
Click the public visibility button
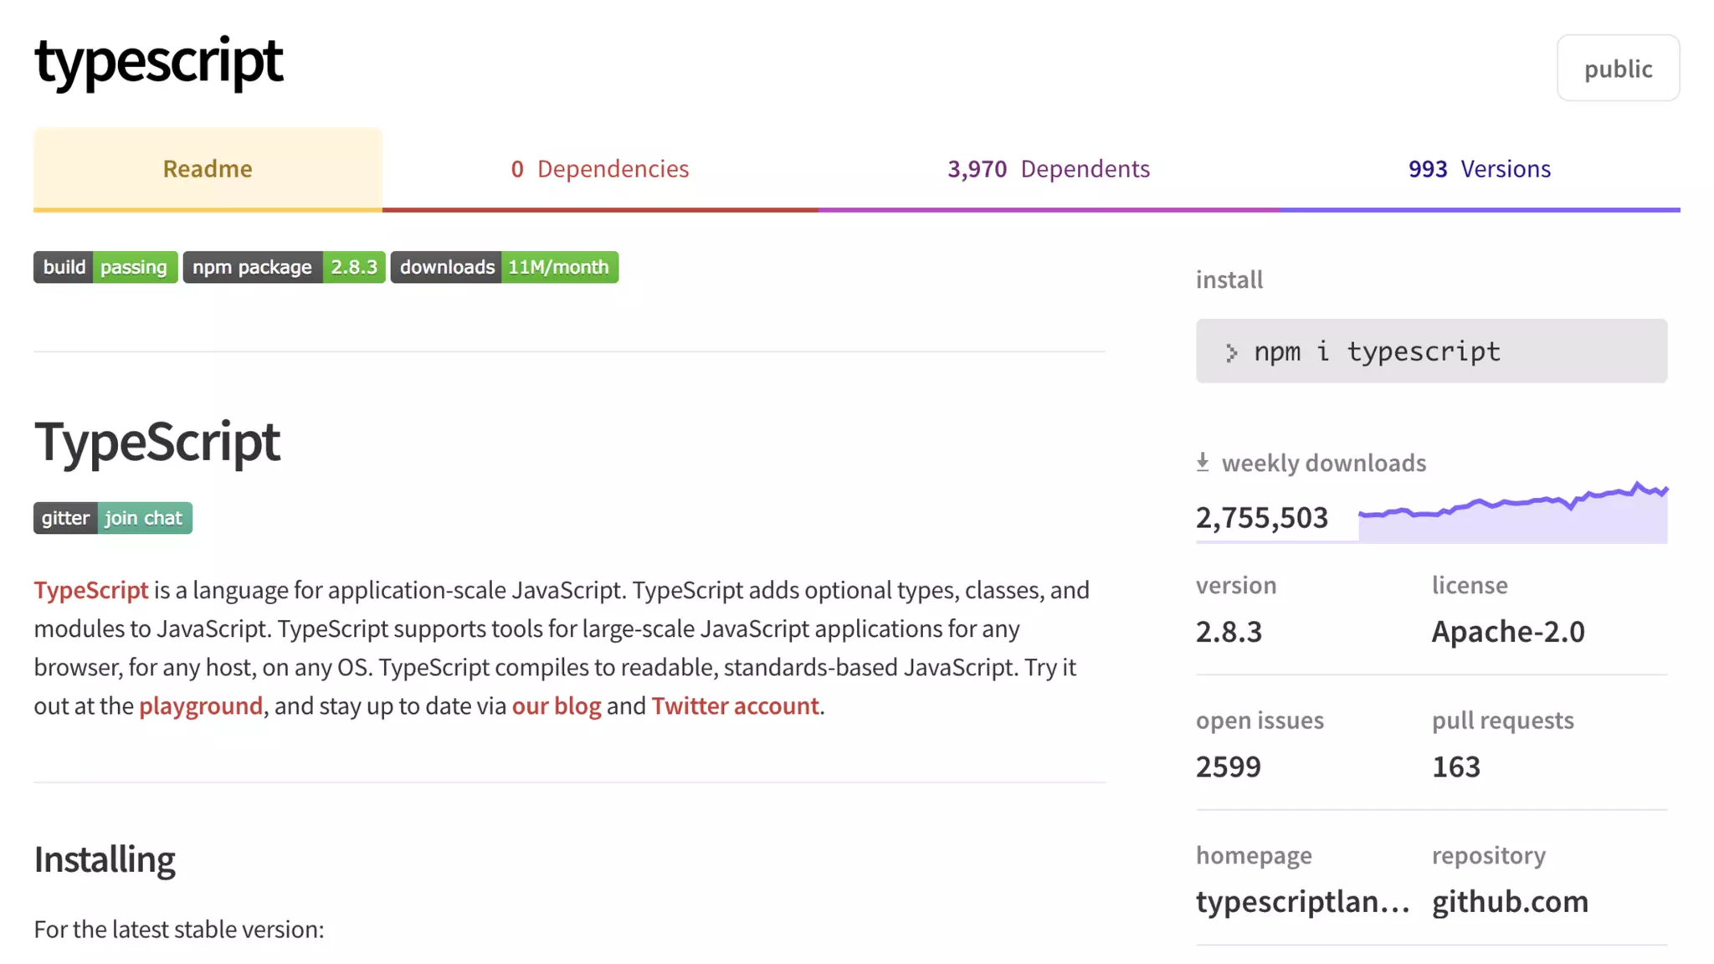pos(1617,68)
